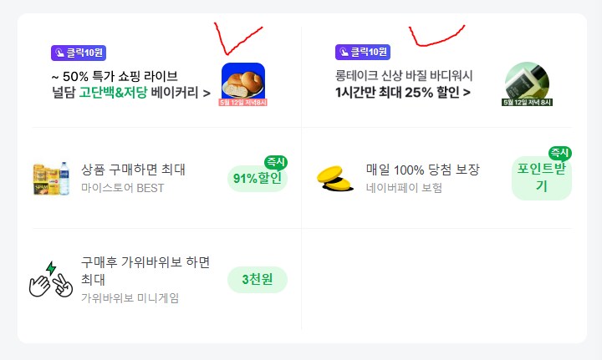Image resolution: width=602 pixels, height=360 pixels.
Task: Open the 1시간만 최대 25% 할인 link
Action: point(402,92)
